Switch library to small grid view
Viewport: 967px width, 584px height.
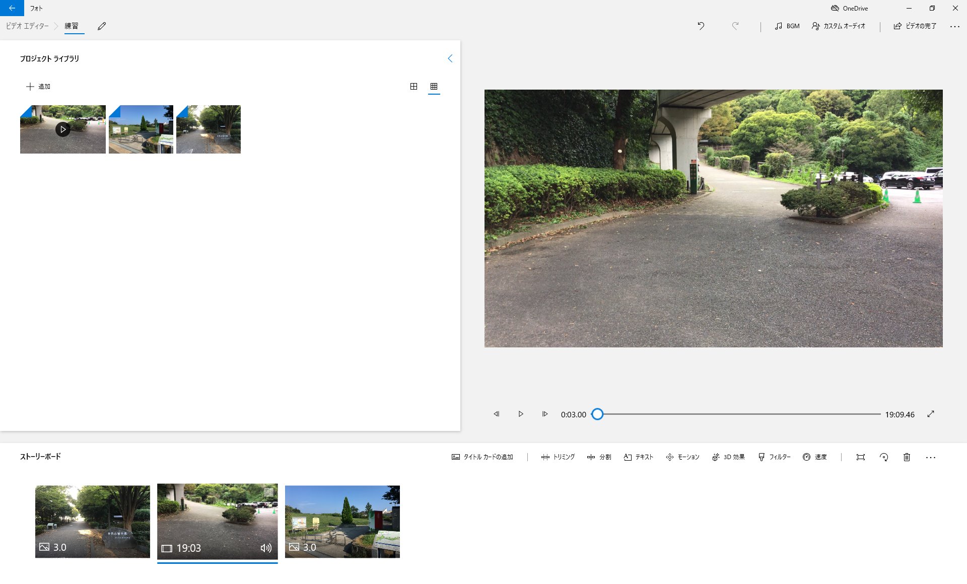pos(434,87)
